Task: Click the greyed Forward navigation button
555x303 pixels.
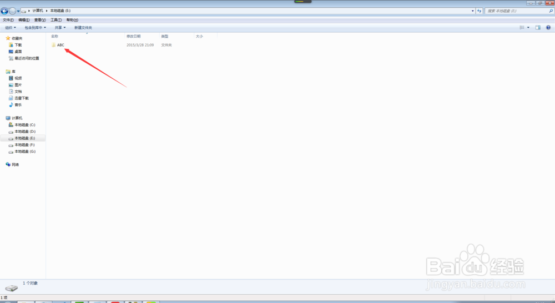Action: [12, 11]
